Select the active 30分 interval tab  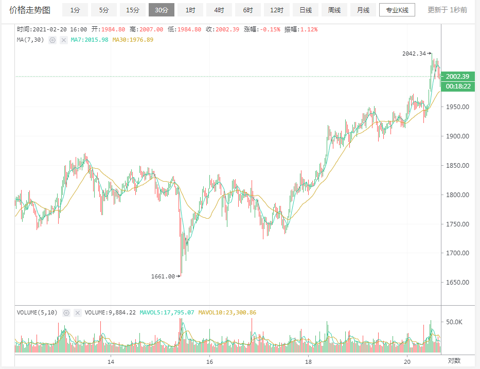click(x=162, y=10)
